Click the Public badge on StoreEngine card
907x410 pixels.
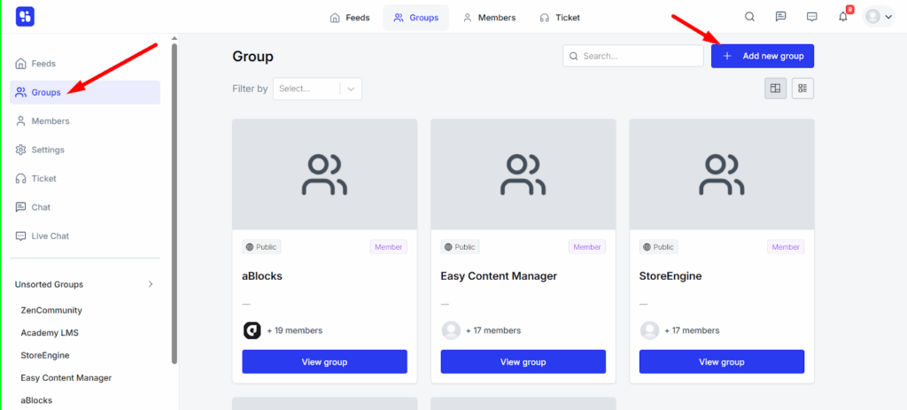659,247
